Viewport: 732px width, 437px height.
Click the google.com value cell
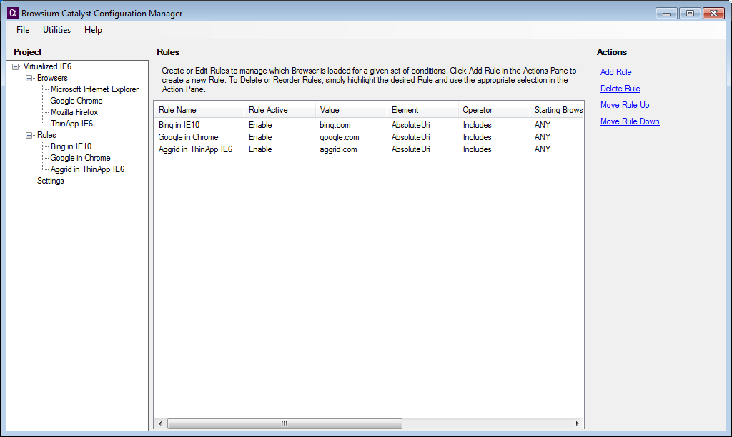point(340,137)
